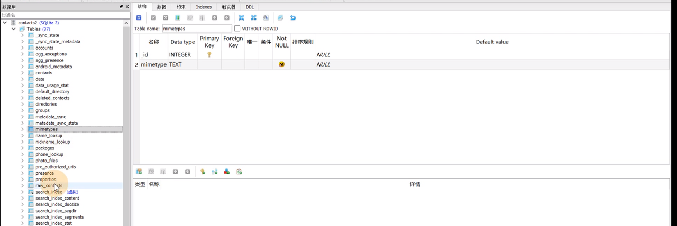Screen dimensions: 677x226
Task: Import data into table icon
Action: 241,17
